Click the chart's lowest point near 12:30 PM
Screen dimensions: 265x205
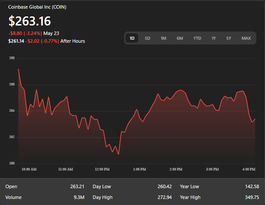[118, 154]
